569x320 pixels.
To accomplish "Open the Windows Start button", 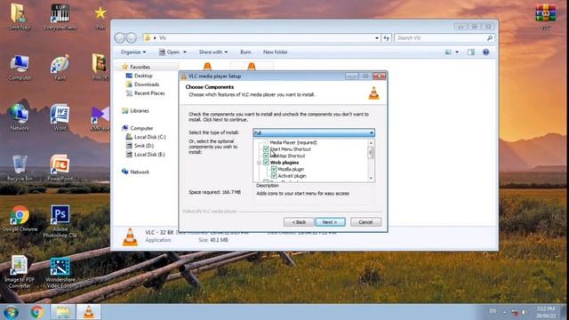I will (x=12, y=312).
